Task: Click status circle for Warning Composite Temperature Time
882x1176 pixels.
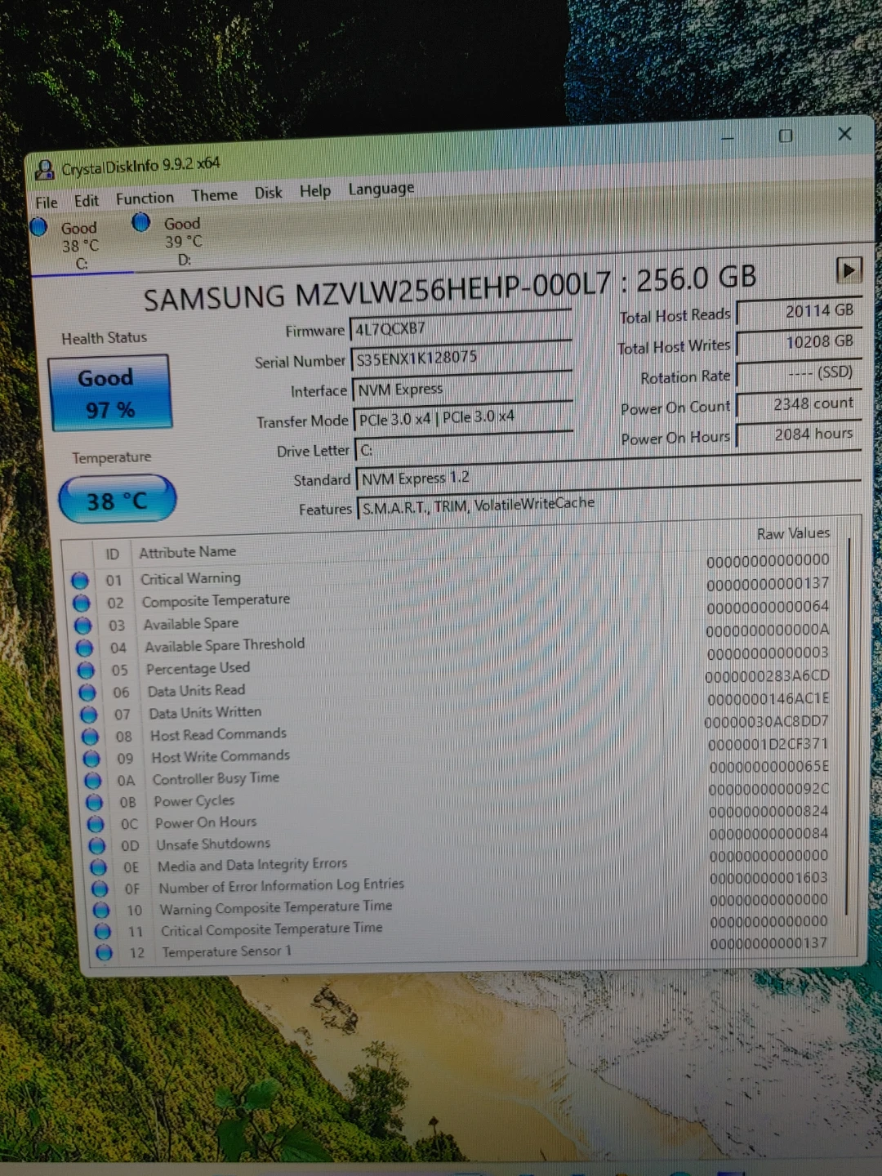Action: click(x=101, y=909)
